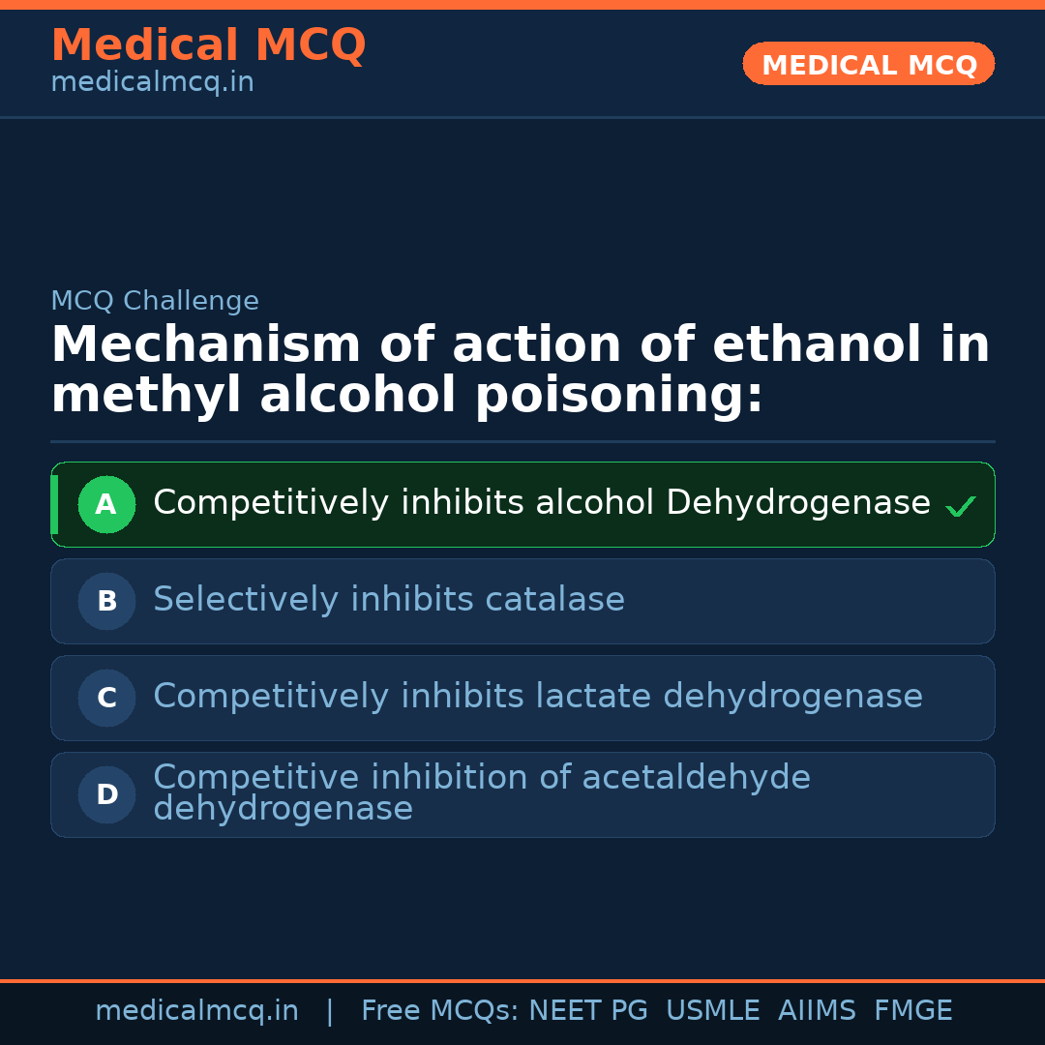Click the MCQ Challenge label
Screen dimensions: 1045x1045
tap(155, 301)
